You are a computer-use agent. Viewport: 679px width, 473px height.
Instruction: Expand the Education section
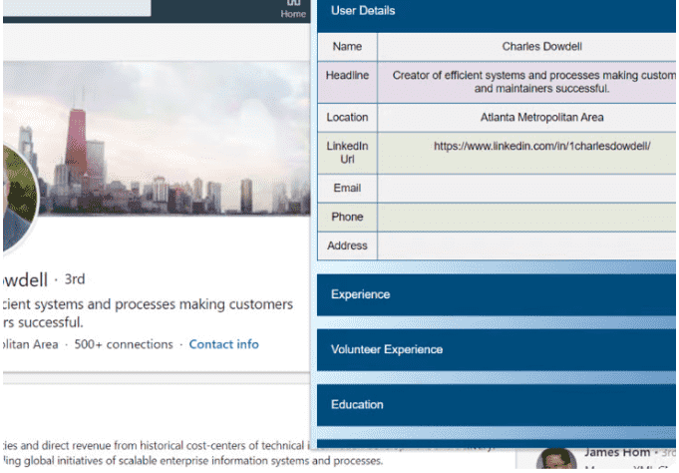pyautogui.click(x=497, y=404)
